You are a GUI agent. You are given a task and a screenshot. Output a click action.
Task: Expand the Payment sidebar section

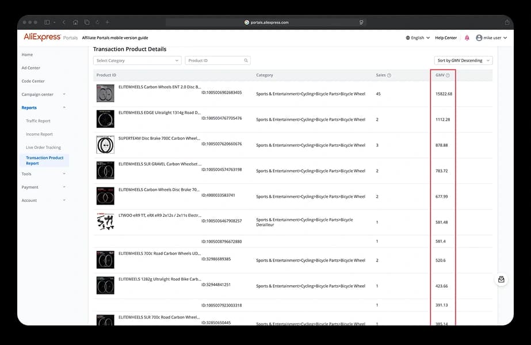[x=64, y=187]
